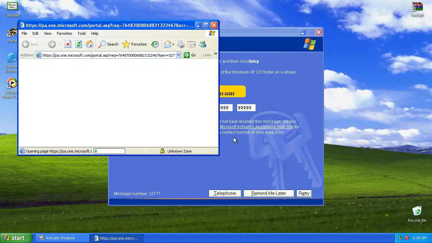This screenshot has width=432, height=243.
Task: Click the Message number: 32777 text
Action: coord(137,194)
